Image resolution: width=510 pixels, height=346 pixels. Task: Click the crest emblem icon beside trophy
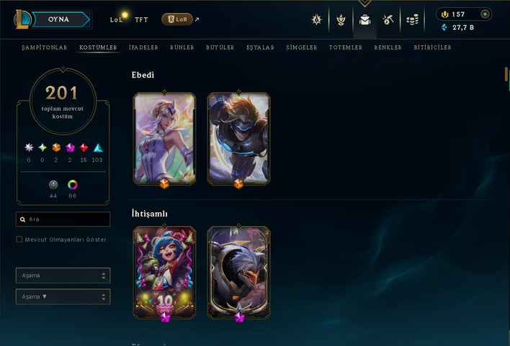click(x=316, y=20)
